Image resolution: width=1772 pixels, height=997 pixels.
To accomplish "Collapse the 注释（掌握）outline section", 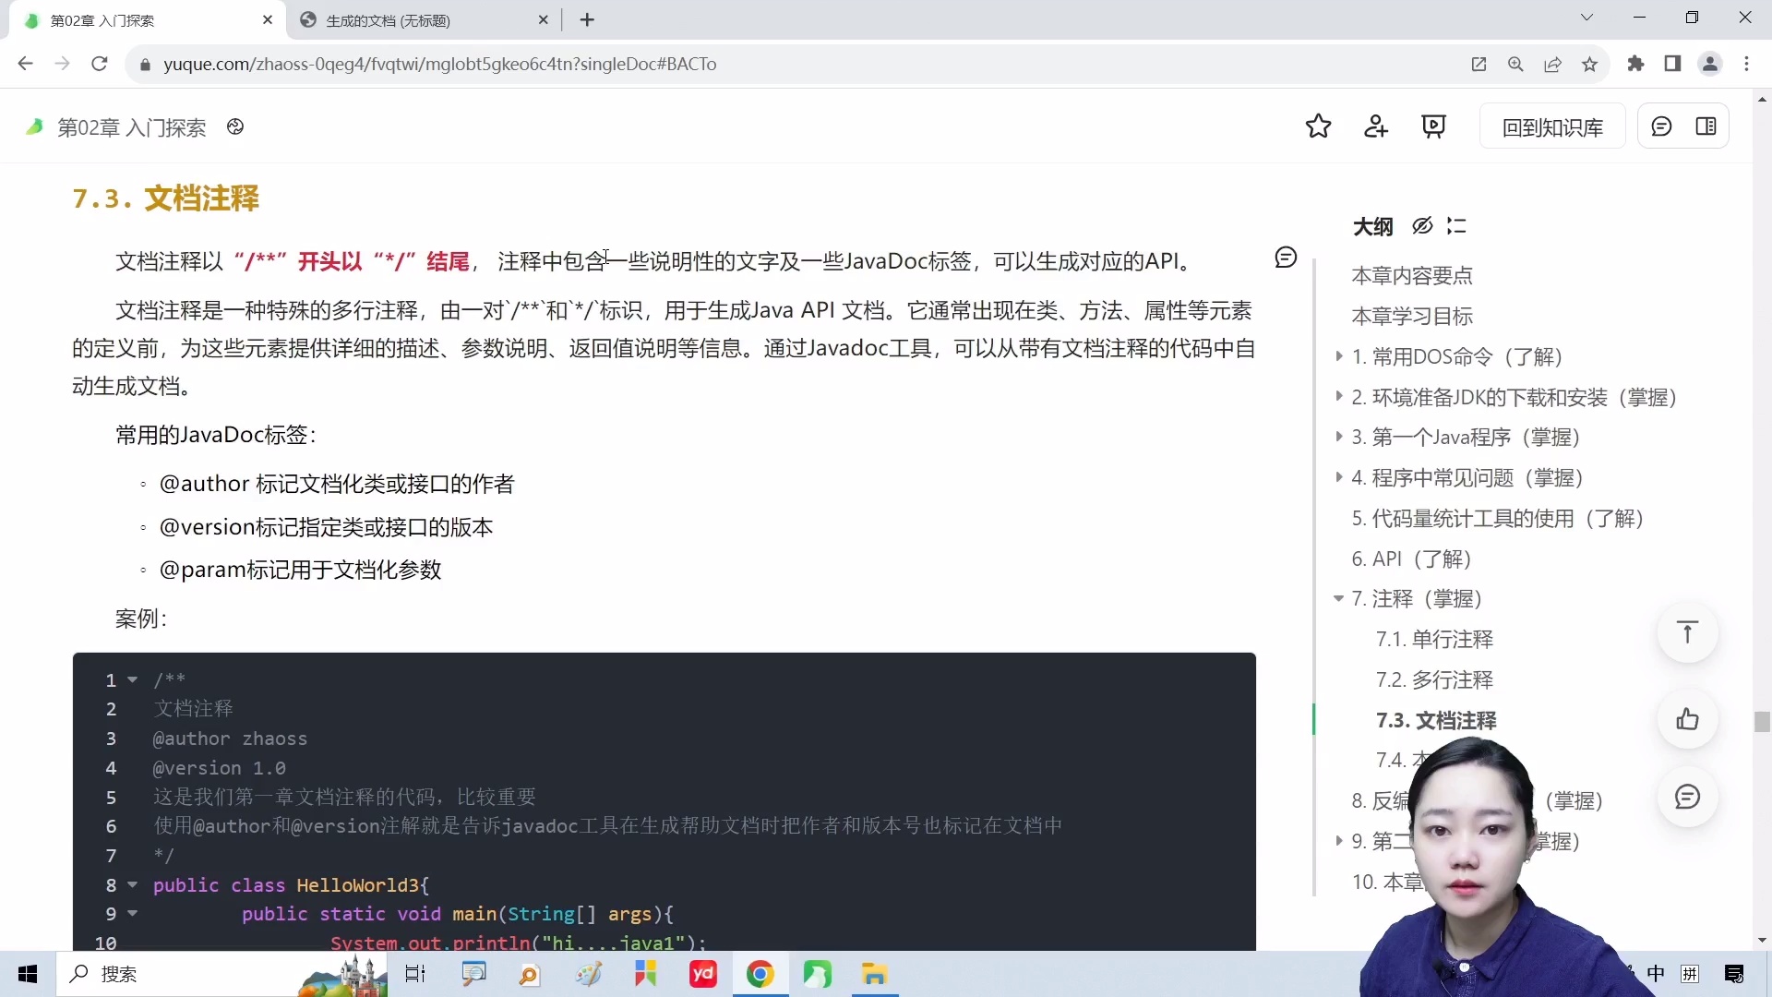I will pyautogui.click(x=1338, y=599).
